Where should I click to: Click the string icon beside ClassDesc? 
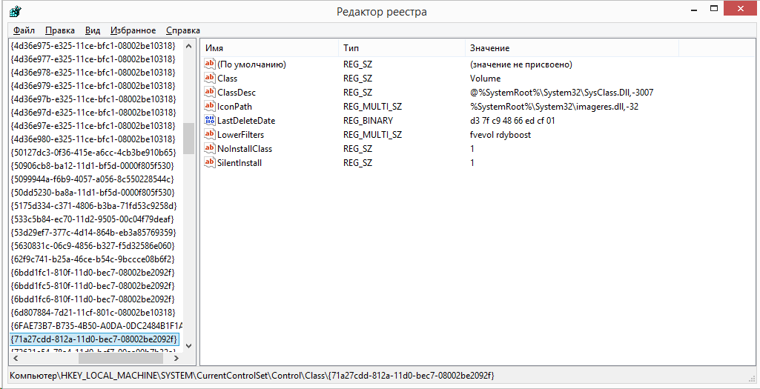[x=209, y=93]
